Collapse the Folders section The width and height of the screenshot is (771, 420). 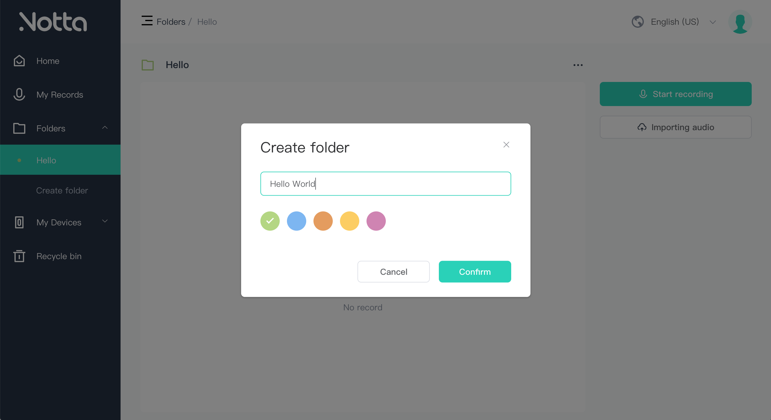(105, 128)
